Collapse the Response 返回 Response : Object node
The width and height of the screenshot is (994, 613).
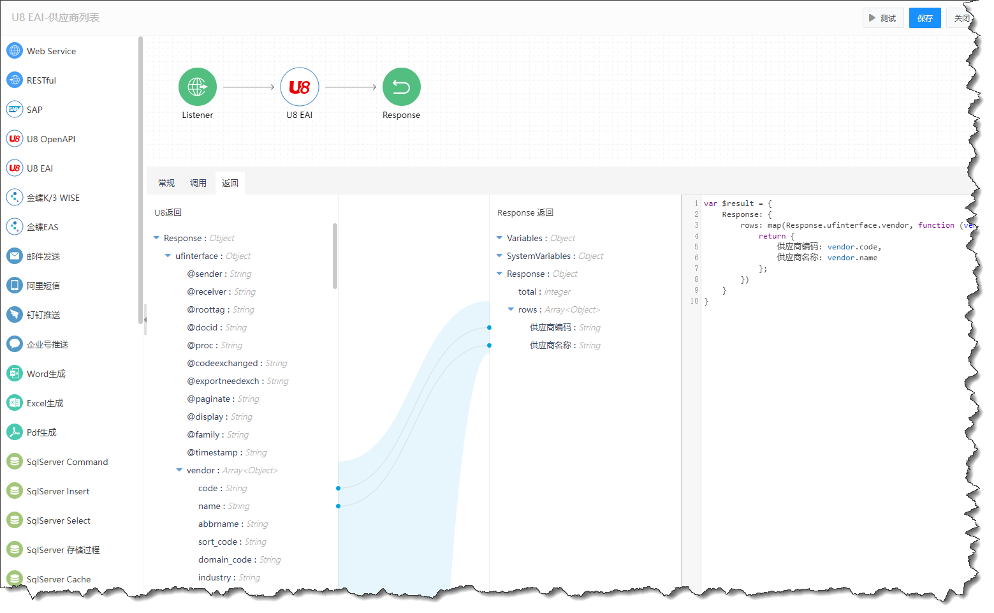(499, 274)
